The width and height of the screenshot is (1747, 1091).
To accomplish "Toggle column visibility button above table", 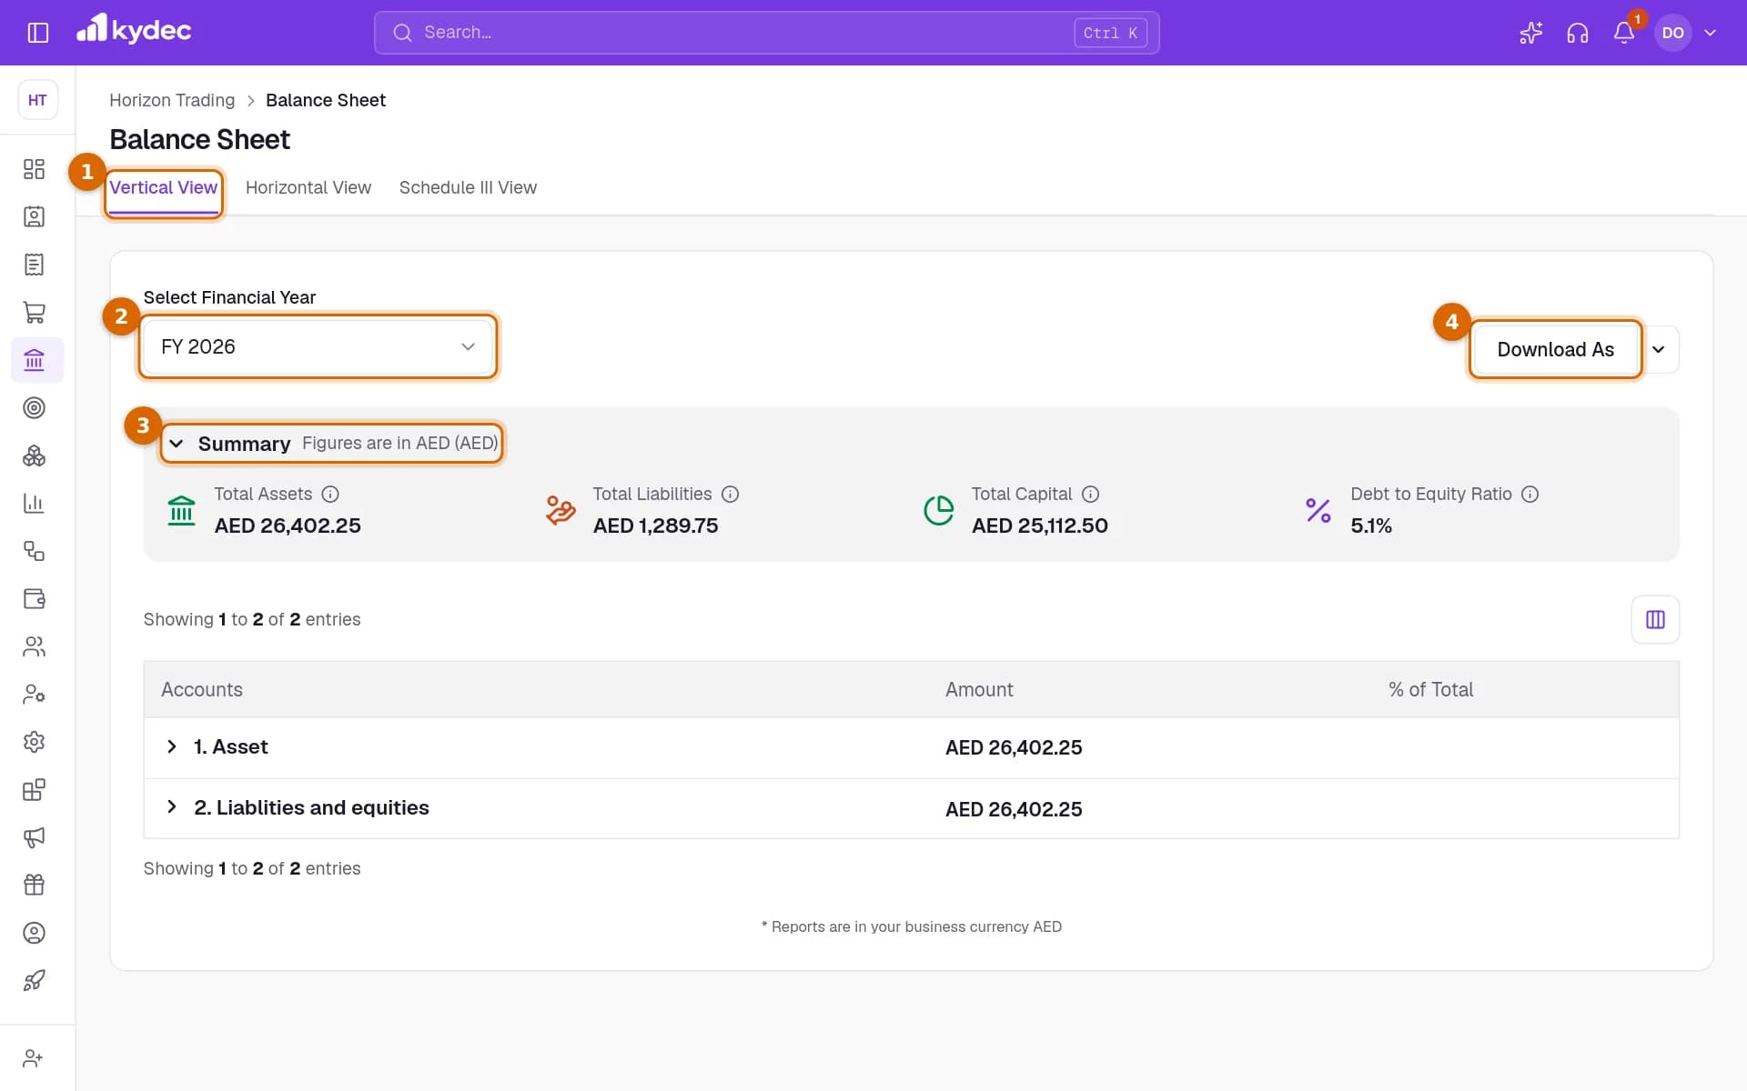I will 1655,619.
